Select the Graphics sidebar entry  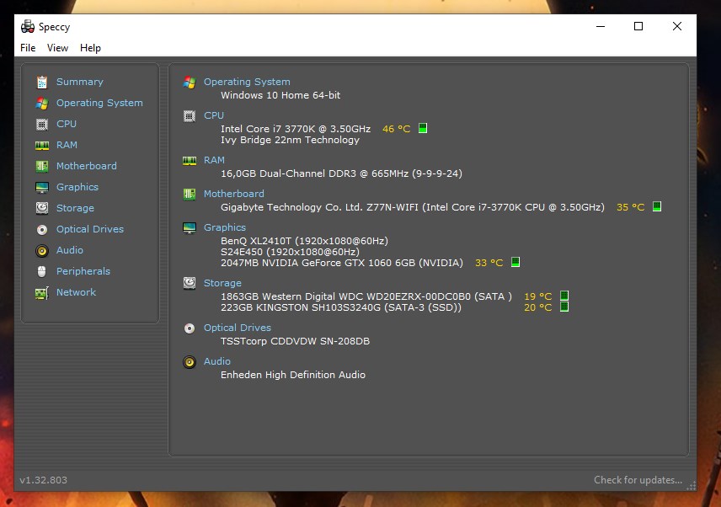77,187
